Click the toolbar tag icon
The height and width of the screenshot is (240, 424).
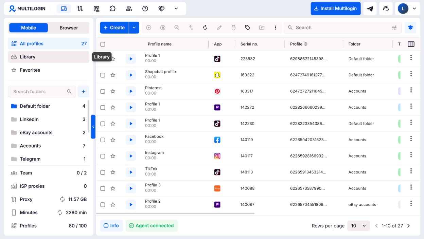[247, 27]
